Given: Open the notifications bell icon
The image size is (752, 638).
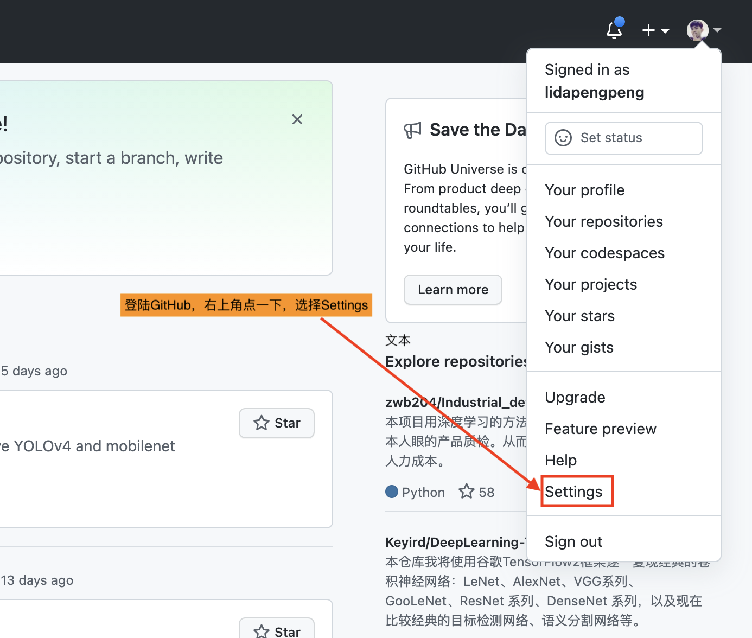Looking at the screenshot, I should (x=614, y=30).
